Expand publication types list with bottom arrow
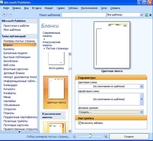 (x=19, y=132)
